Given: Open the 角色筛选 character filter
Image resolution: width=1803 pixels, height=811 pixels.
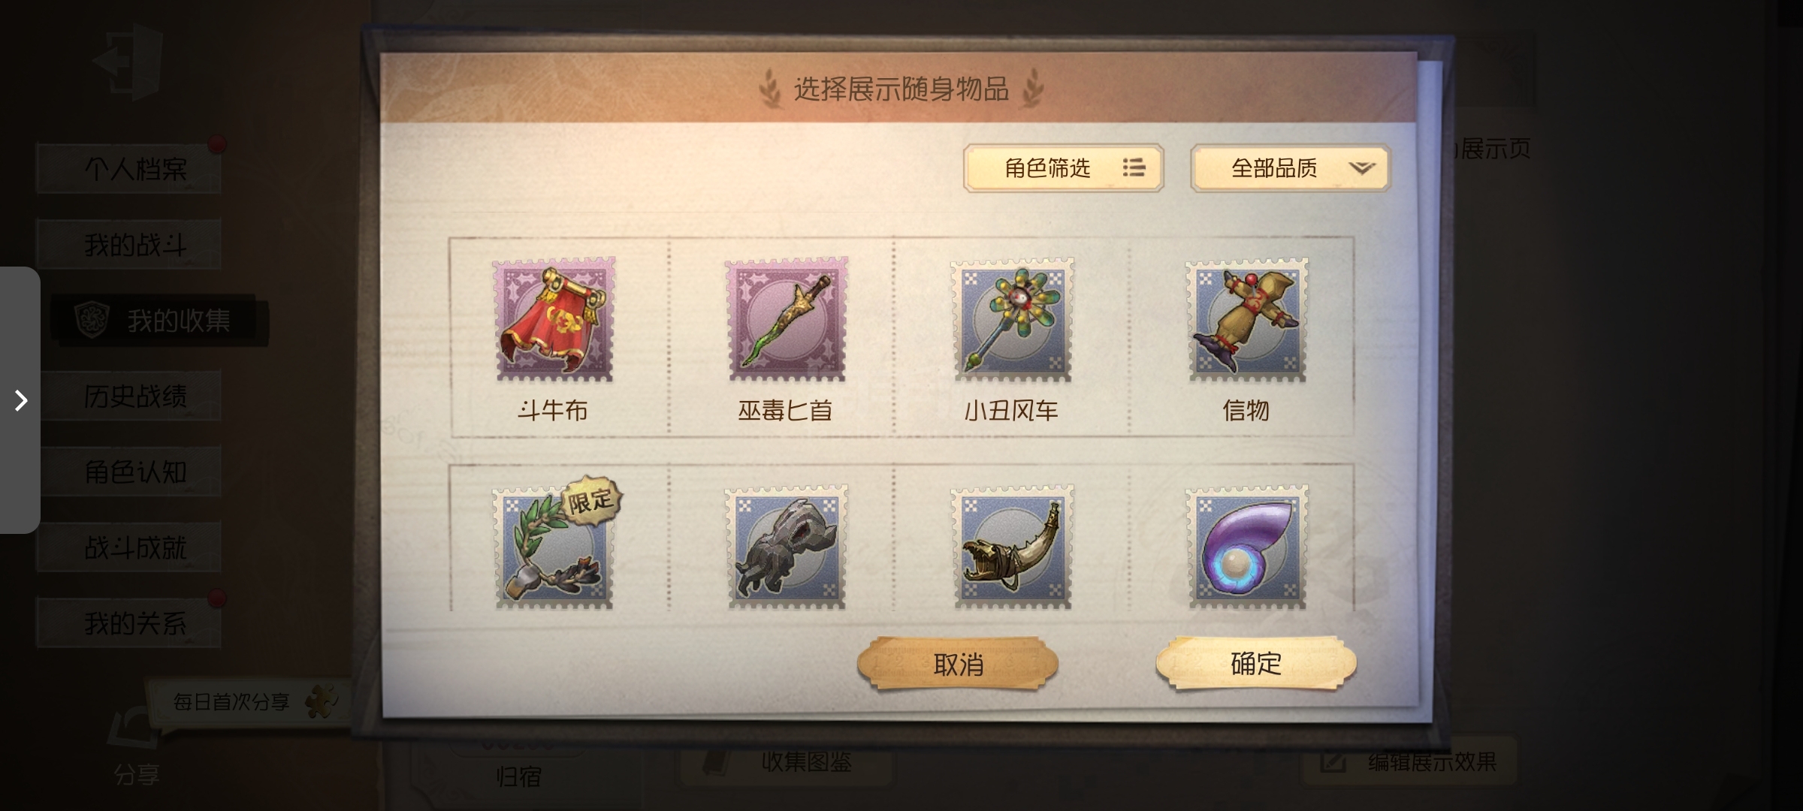Looking at the screenshot, I should pyautogui.click(x=1064, y=167).
